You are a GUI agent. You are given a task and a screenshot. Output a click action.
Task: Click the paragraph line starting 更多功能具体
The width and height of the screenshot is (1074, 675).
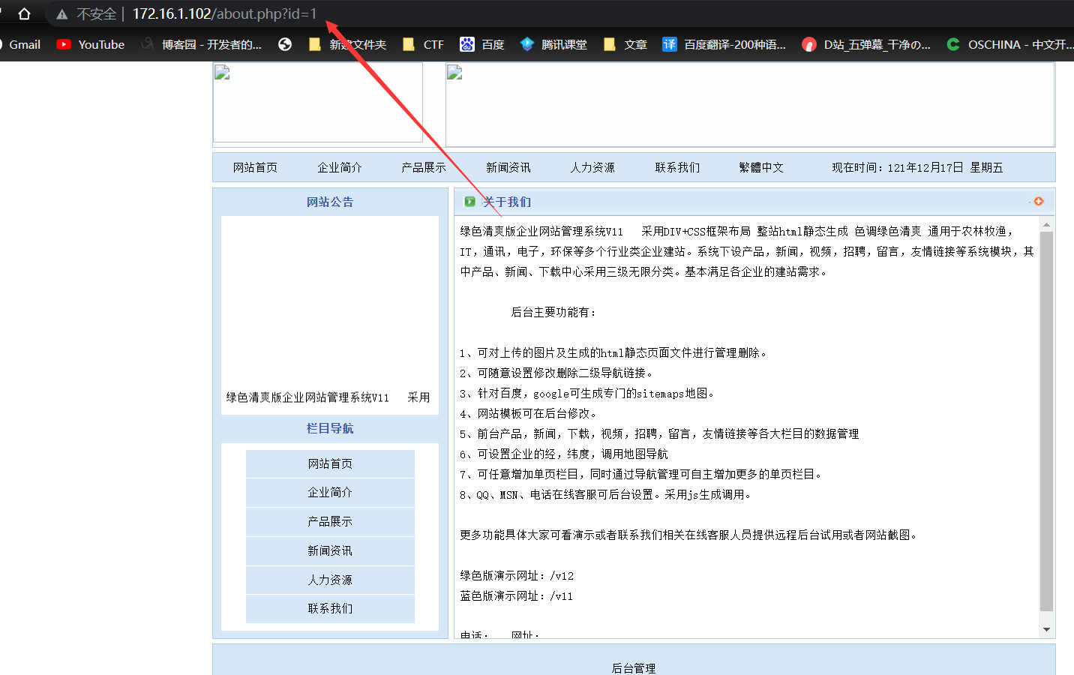pyautogui.click(x=690, y=535)
